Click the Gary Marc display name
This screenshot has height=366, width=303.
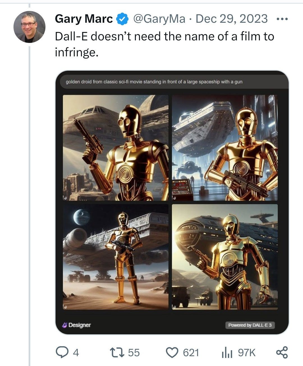[x=84, y=19]
